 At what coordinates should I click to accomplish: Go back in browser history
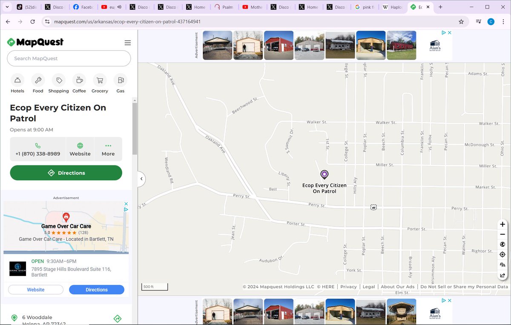coord(8,22)
